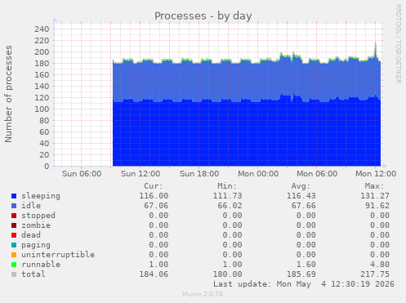Screen dimensions: 406x303
Task: Click the 'Mon 00:00' x-axis label
Action: 258,174
